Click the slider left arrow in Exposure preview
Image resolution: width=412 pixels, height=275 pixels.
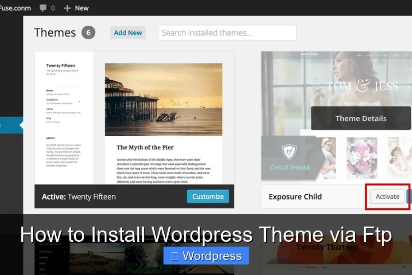(x=290, y=94)
